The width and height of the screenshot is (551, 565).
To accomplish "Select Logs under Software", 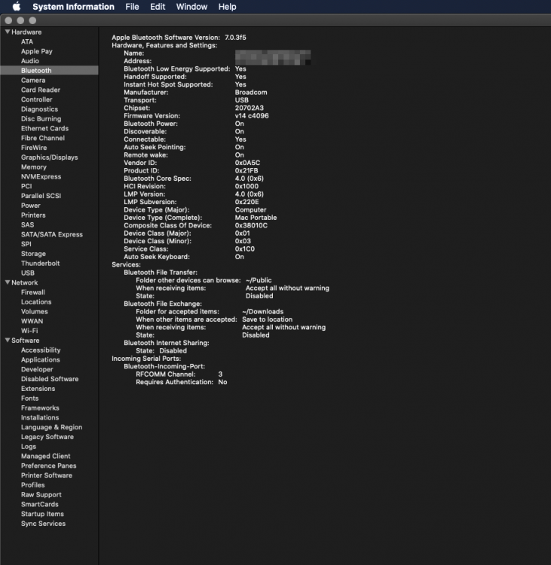I will [29, 447].
